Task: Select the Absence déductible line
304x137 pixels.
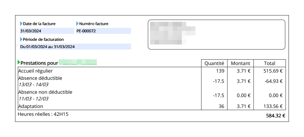Action: coord(40,78)
